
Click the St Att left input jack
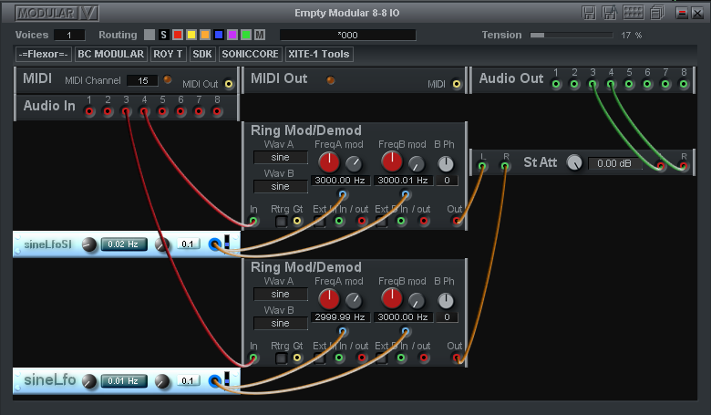click(483, 167)
